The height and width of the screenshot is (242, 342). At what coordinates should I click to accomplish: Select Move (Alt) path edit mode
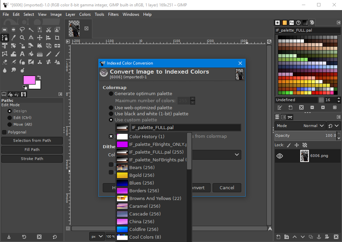(9, 124)
